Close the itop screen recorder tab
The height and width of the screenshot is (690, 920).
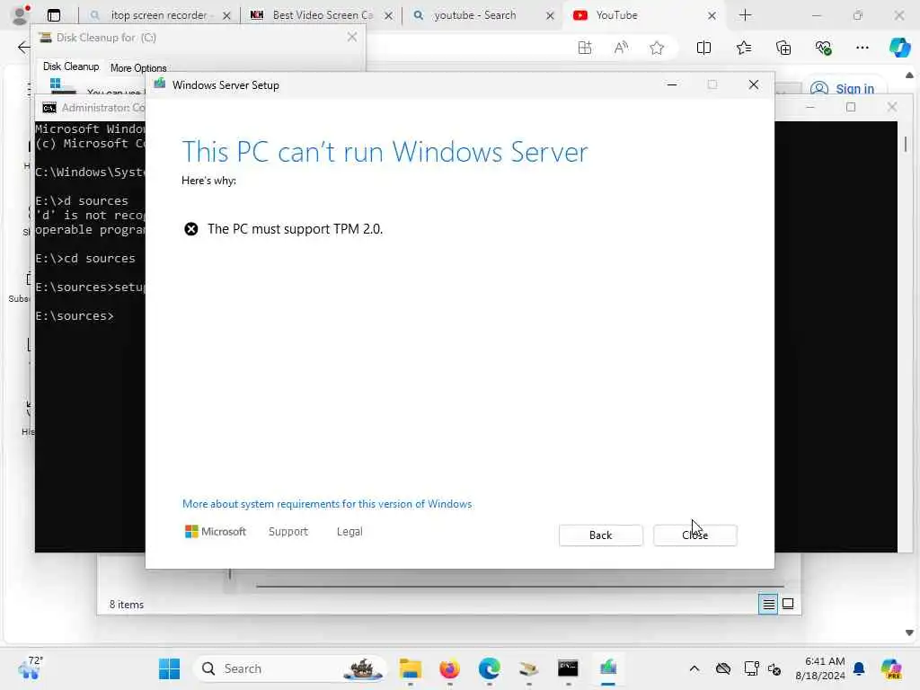click(226, 16)
